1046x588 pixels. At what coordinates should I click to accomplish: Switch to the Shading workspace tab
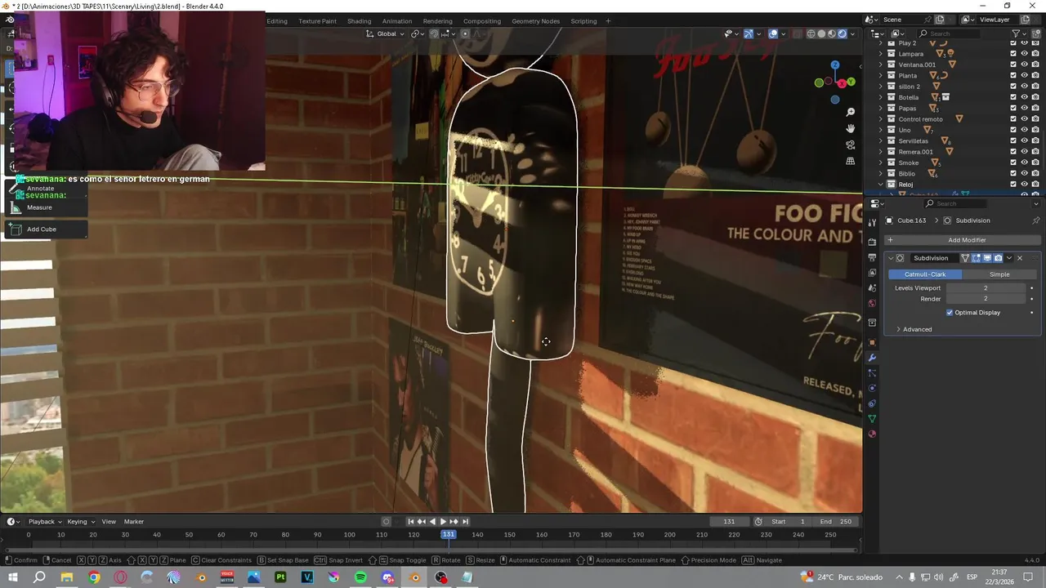coord(359,21)
